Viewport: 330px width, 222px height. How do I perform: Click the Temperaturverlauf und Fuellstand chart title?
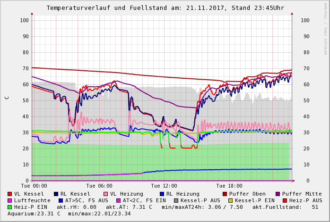click(x=165, y=8)
